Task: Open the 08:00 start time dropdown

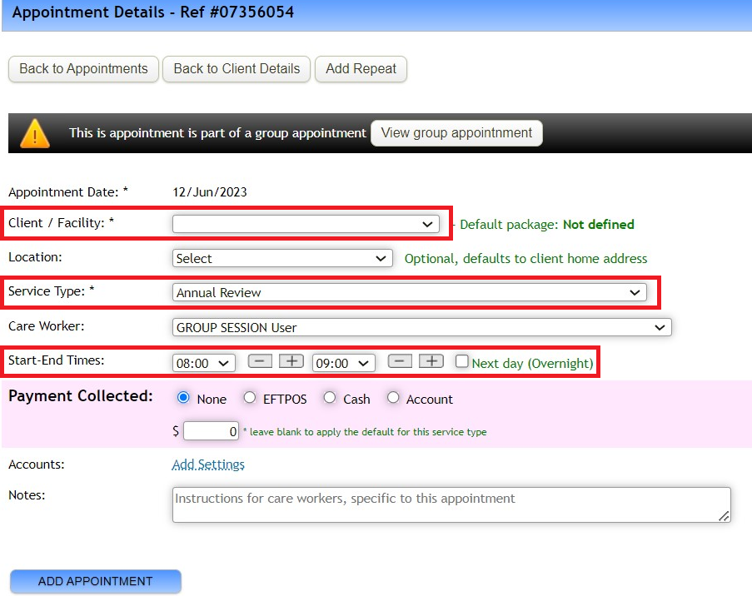Action: 203,361
